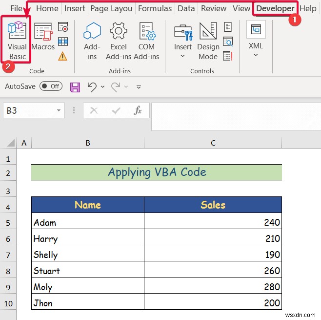Save the workbook with Save icon
Image resolution: width=321 pixels, height=320 pixels.
[x=75, y=87]
